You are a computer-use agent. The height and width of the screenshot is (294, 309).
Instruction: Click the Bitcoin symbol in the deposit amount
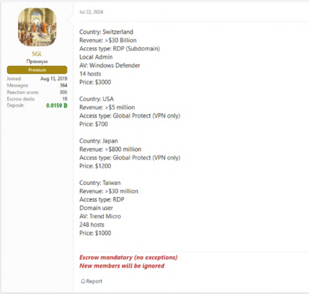pos(65,105)
